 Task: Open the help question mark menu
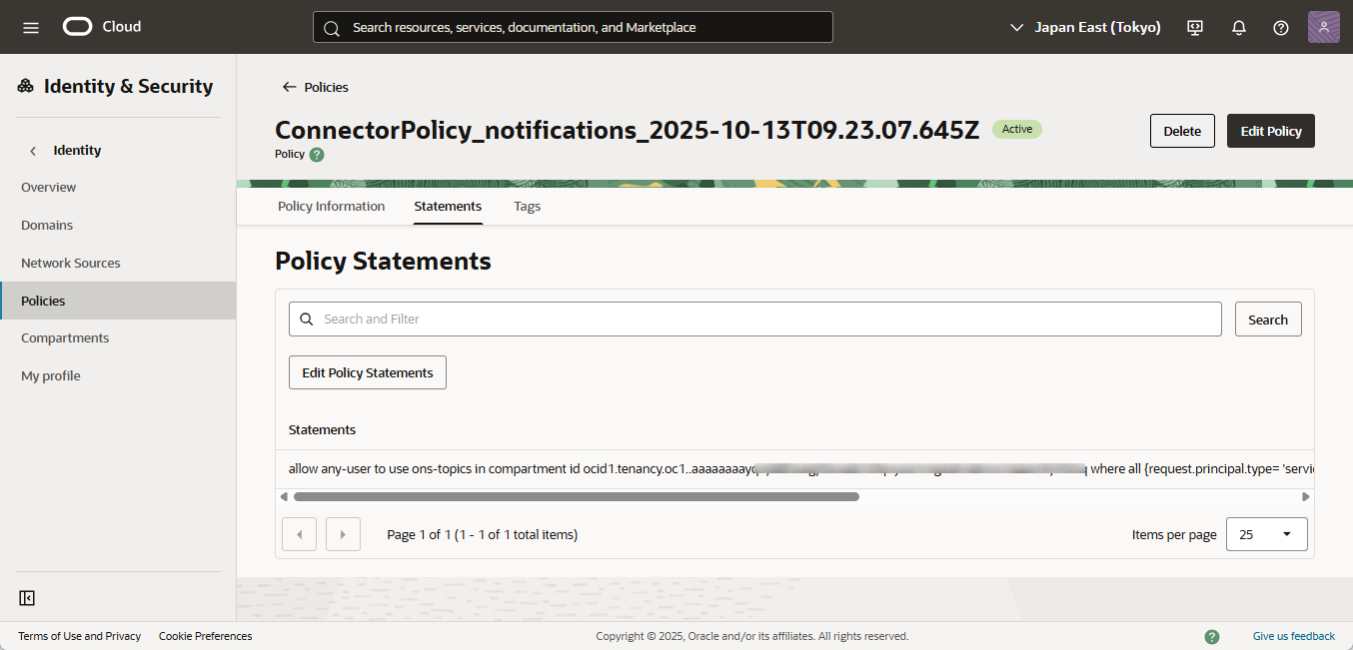point(1281,27)
